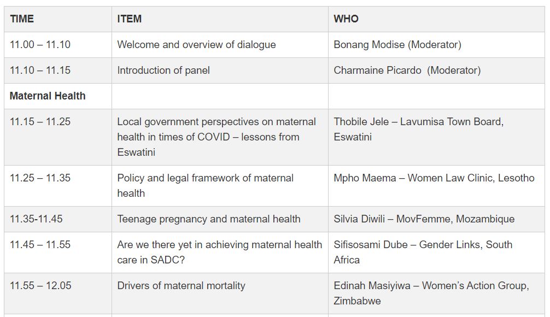Select 'Teenage pregnancy and maternal health' item
The image size is (550, 317).
[x=209, y=219]
